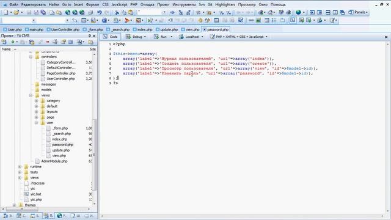
Task: Click the globe-shaped bottom panel tab icon
Action: coord(59,216)
